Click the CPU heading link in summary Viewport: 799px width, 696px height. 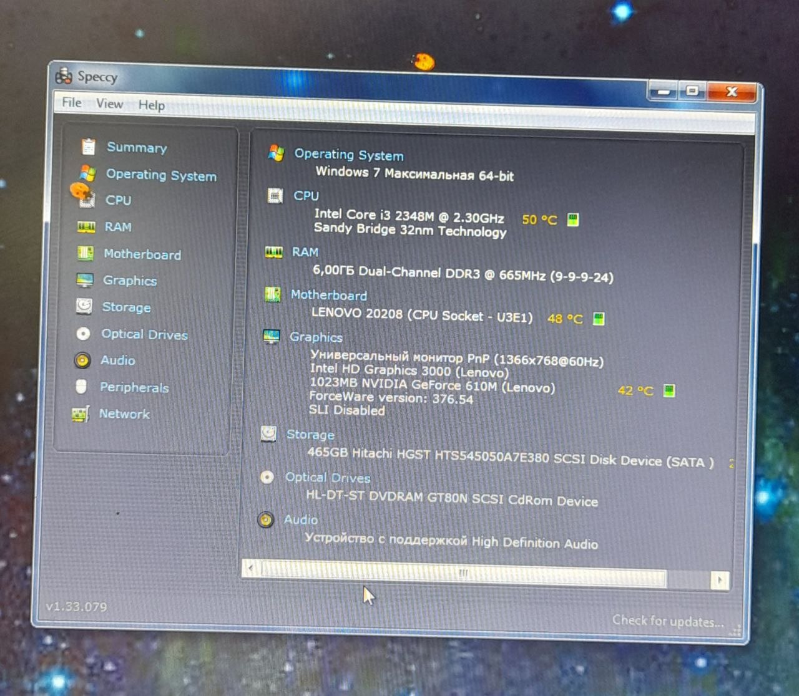pyautogui.click(x=306, y=196)
